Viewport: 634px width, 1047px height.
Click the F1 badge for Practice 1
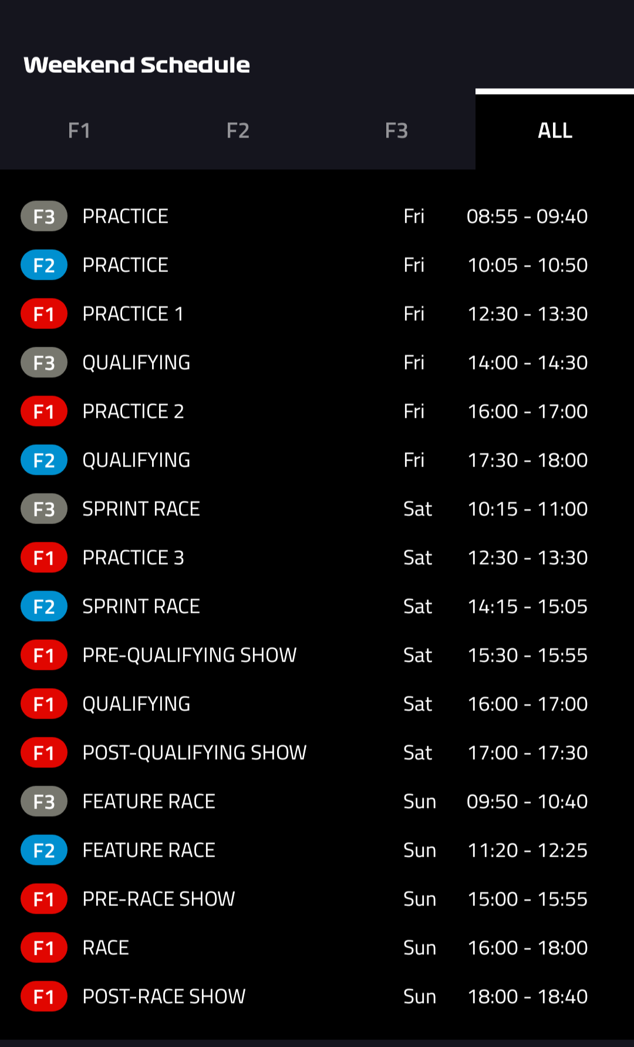(44, 314)
